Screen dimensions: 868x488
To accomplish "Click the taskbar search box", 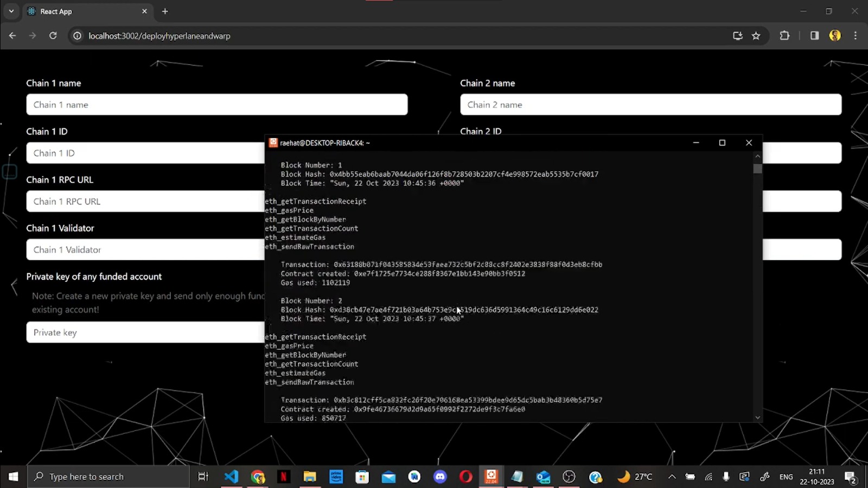I will [x=108, y=477].
